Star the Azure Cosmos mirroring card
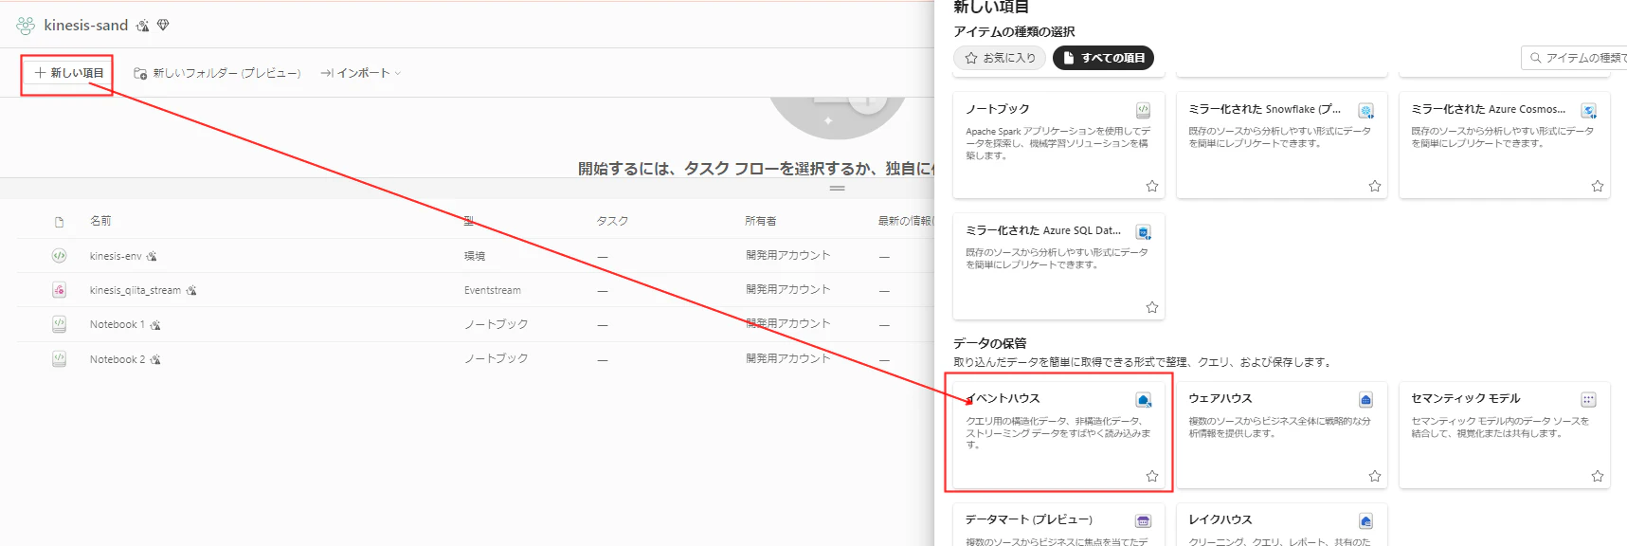1627x546 pixels. pyautogui.click(x=1598, y=186)
